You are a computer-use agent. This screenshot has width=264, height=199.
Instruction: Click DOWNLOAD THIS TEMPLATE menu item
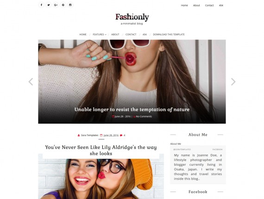point(169,35)
